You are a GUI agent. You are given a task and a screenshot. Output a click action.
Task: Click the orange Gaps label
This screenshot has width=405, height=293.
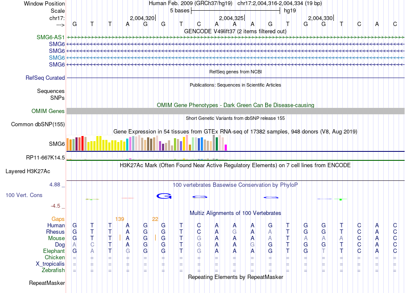click(58, 219)
